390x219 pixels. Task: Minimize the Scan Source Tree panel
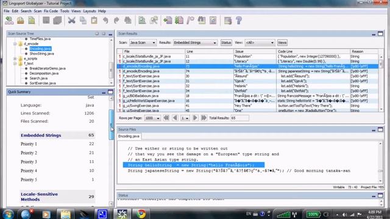[110, 34]
